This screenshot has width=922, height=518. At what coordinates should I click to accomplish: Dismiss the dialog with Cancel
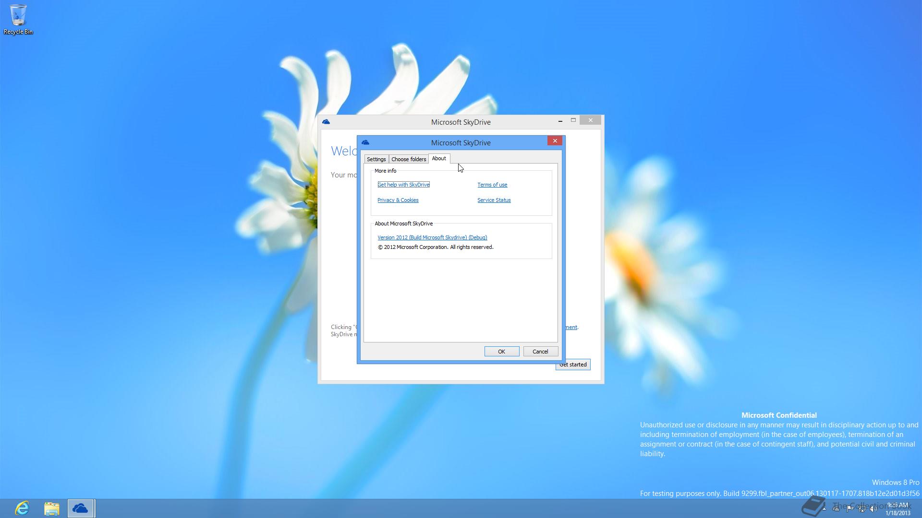point(540,352)
